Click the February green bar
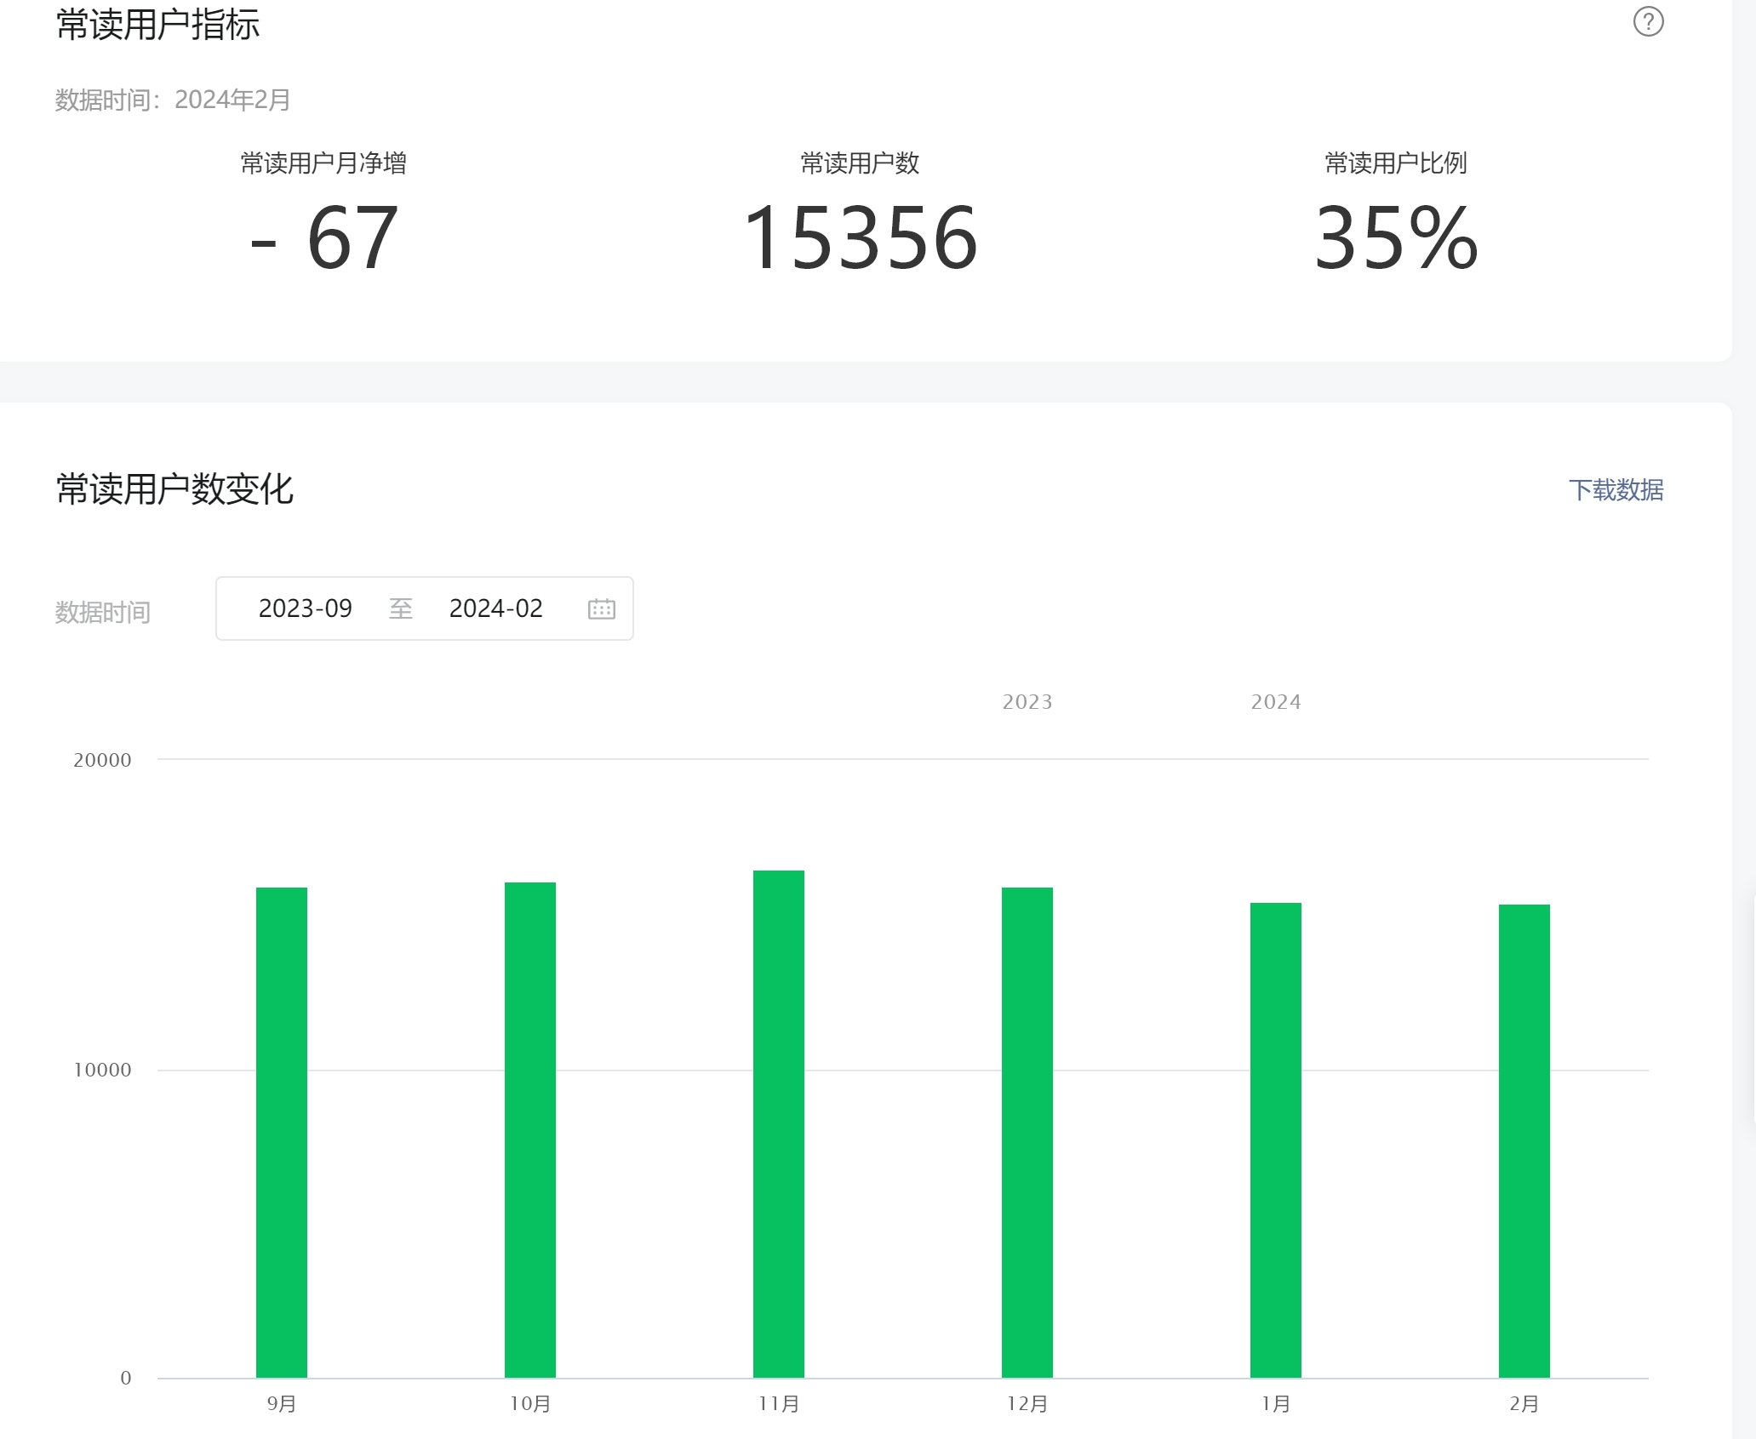Viewport: 1756px width, 1439px height. pyautogui.click(x=1524, y=1140)
